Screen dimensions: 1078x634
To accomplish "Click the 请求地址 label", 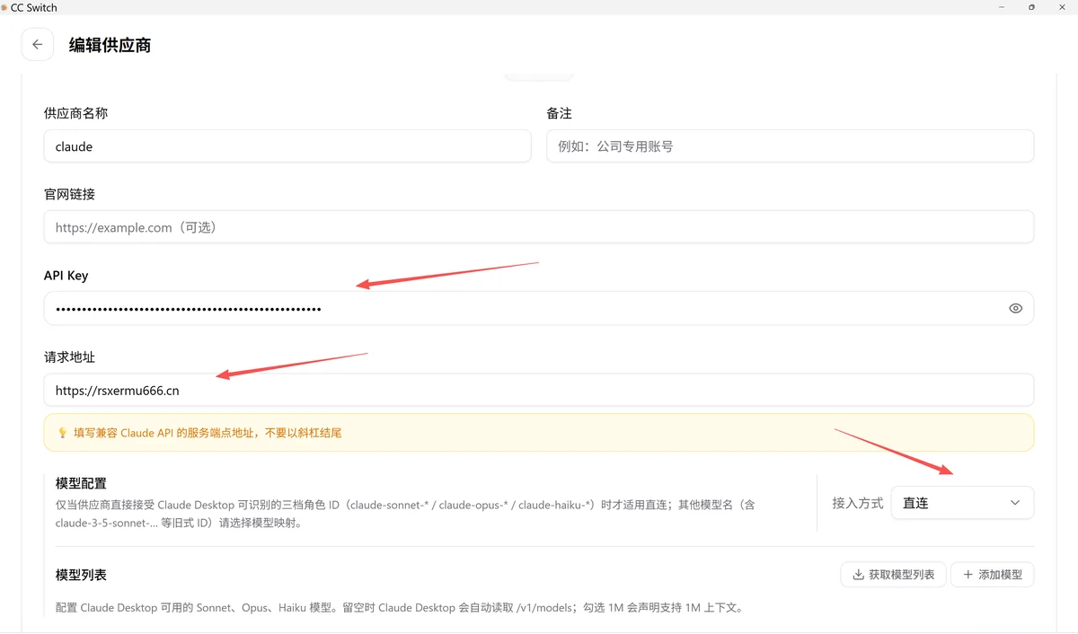I will pyautogui.click(x=69, y=357).
